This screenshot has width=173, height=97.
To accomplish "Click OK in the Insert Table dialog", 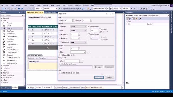I will coord(99,77).
